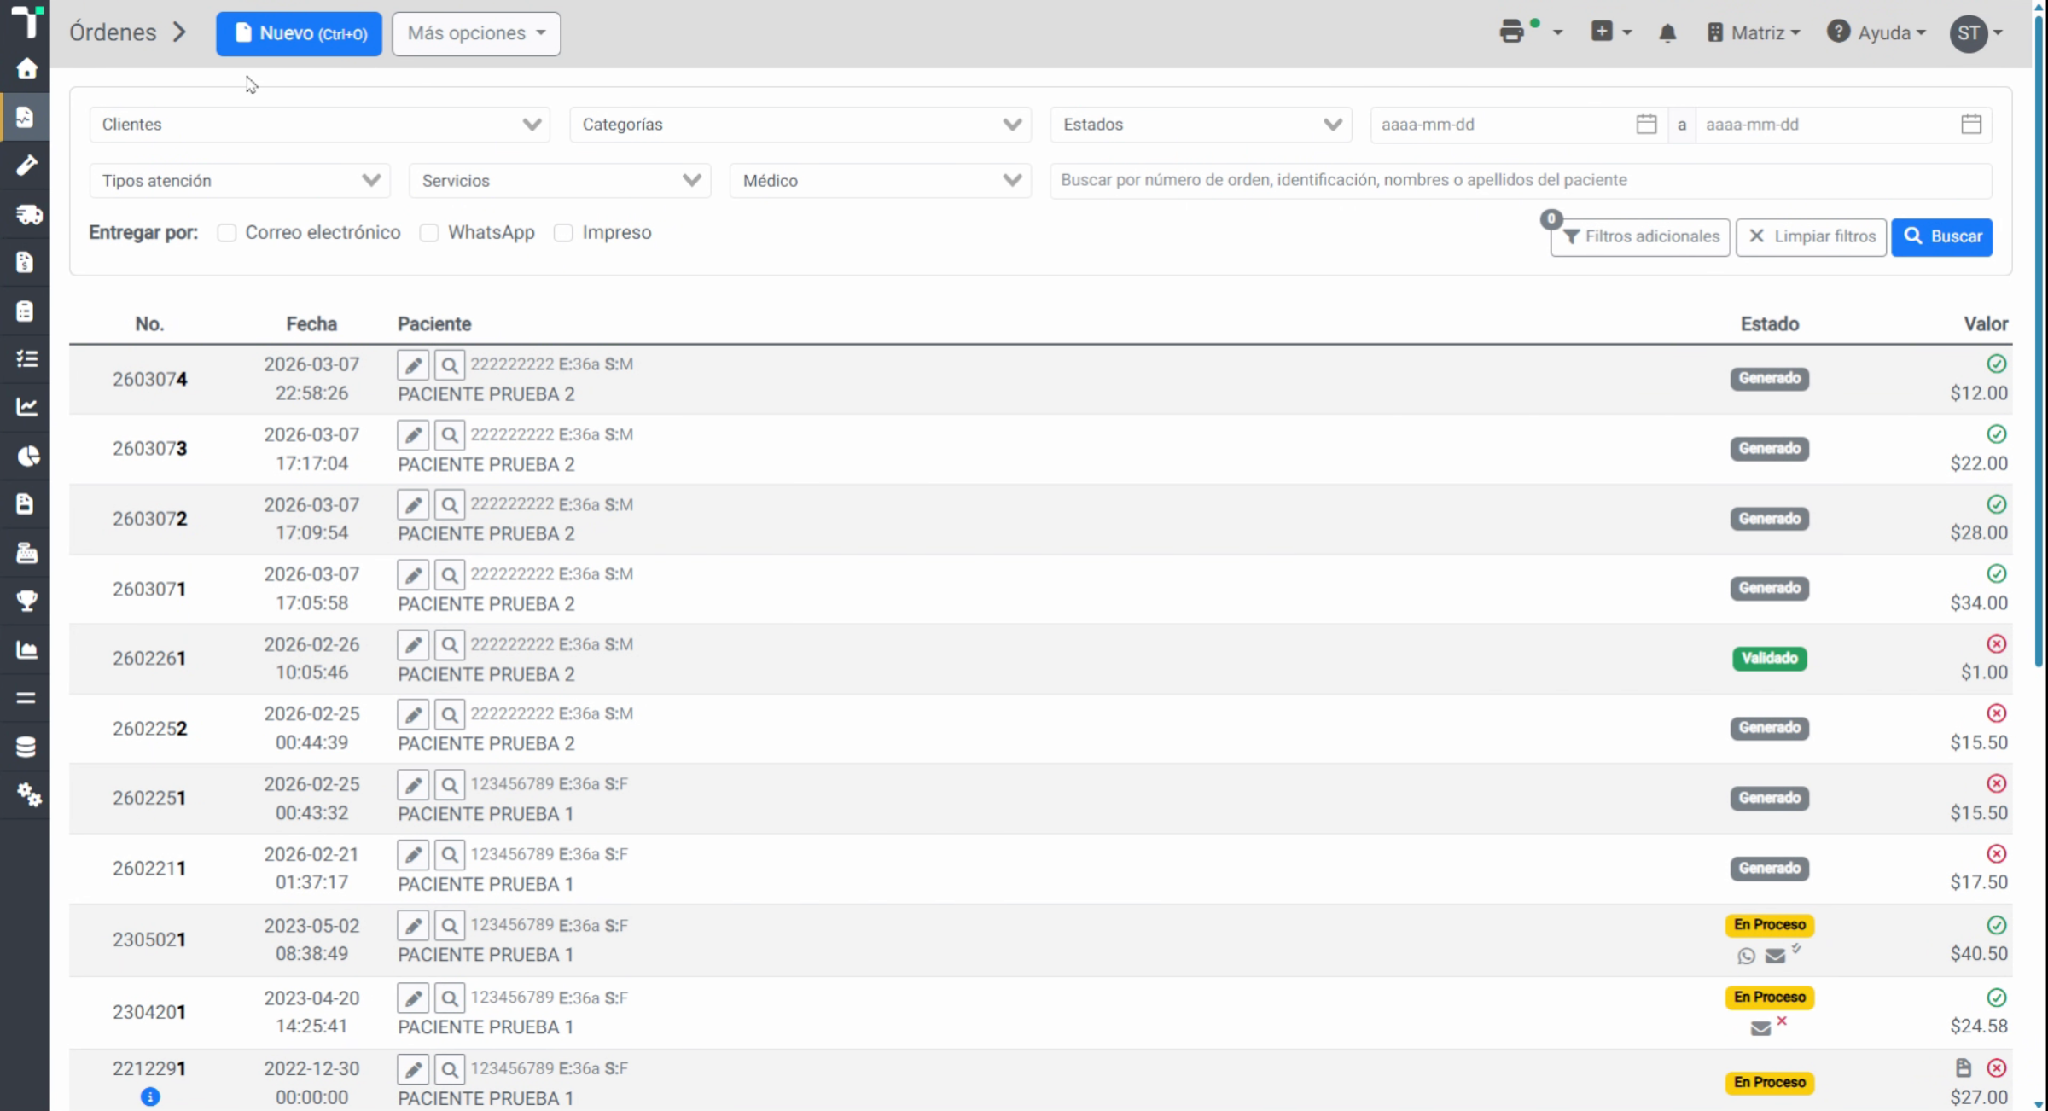Check the WhatsApp delivery option
This screenshot has height=1111, width=2048.
(x=429, y=233)
